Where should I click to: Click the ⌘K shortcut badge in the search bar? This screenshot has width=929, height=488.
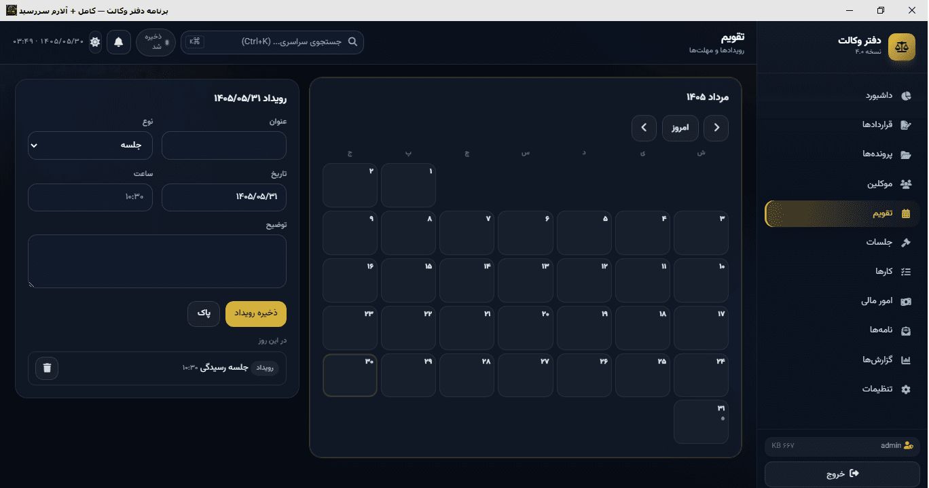195,41
